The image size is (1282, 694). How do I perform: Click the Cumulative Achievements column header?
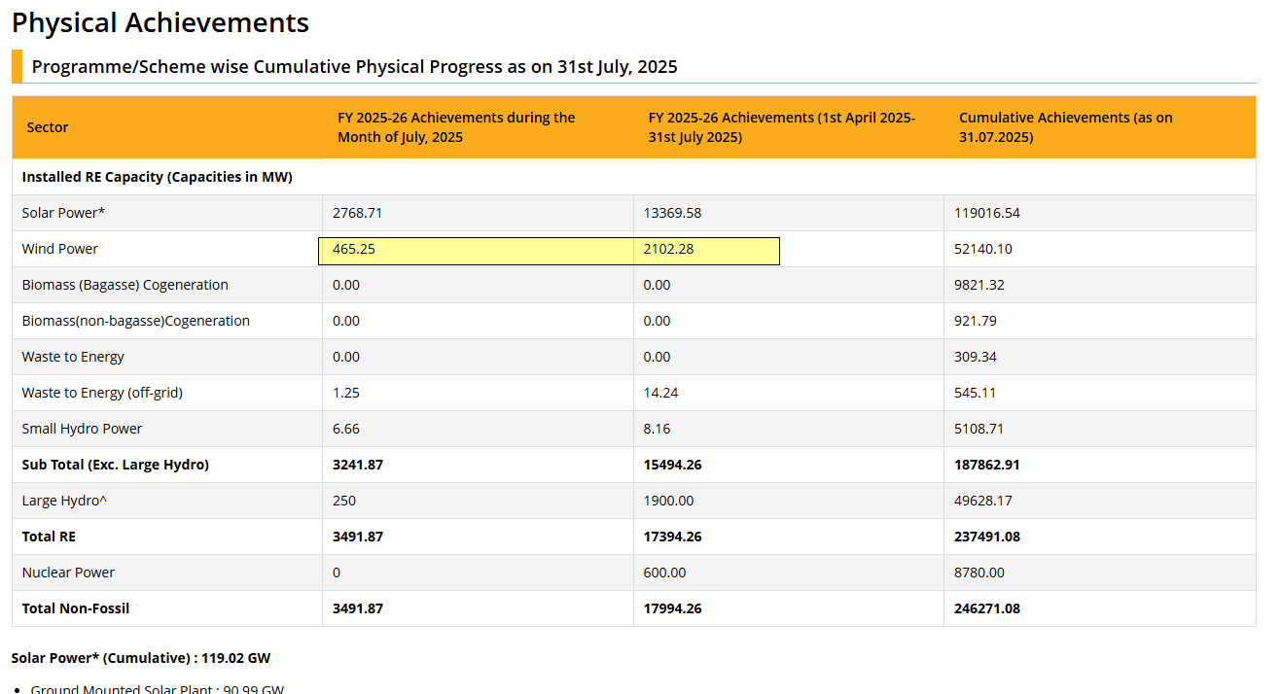1065,127
